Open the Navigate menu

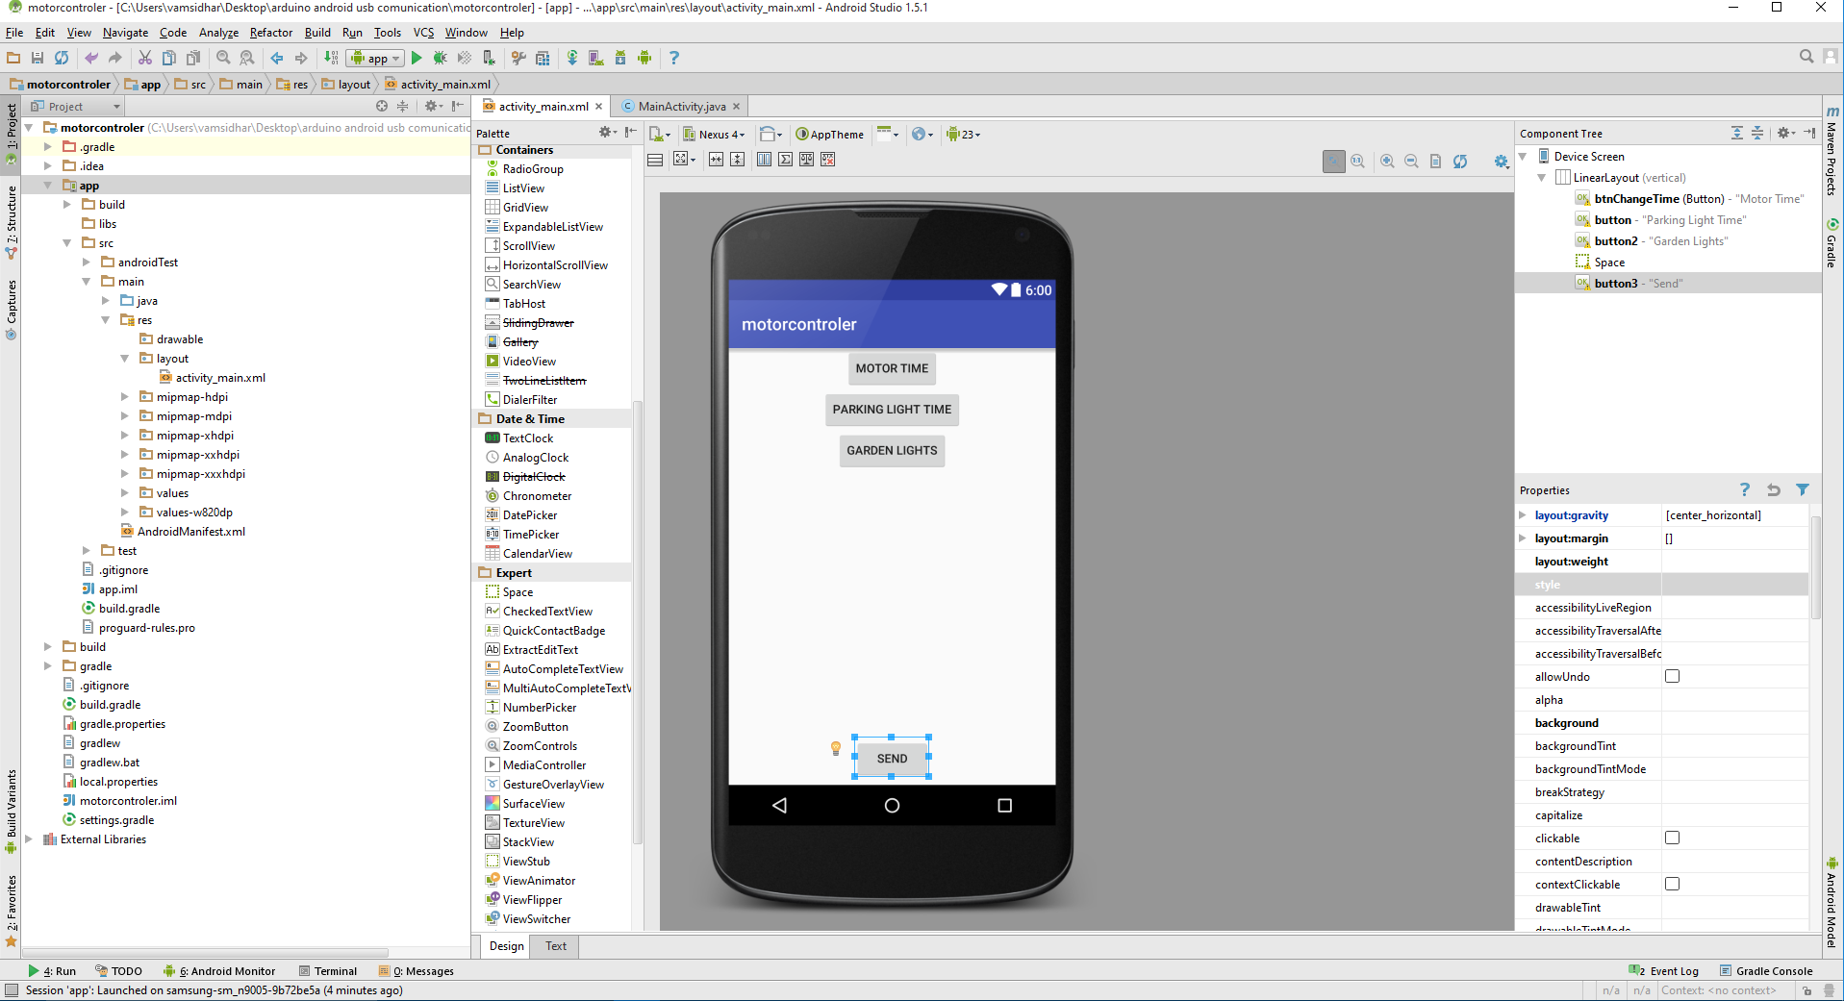pyautogui.click(x=126, y=32)
